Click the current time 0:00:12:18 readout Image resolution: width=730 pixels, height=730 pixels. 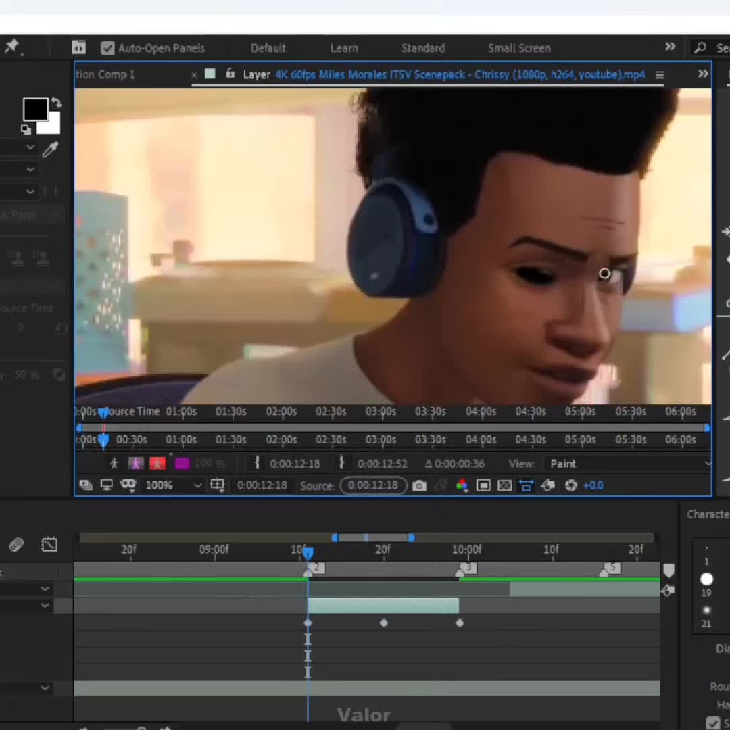coord(262,485)
